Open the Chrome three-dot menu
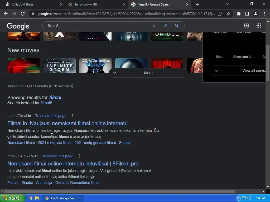270x202 pixels. coord(264,14)
